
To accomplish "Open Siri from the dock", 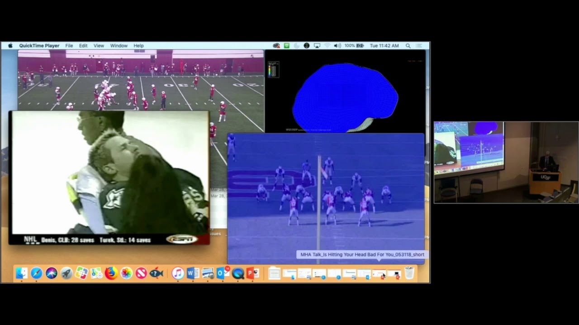I will (52, 273).
